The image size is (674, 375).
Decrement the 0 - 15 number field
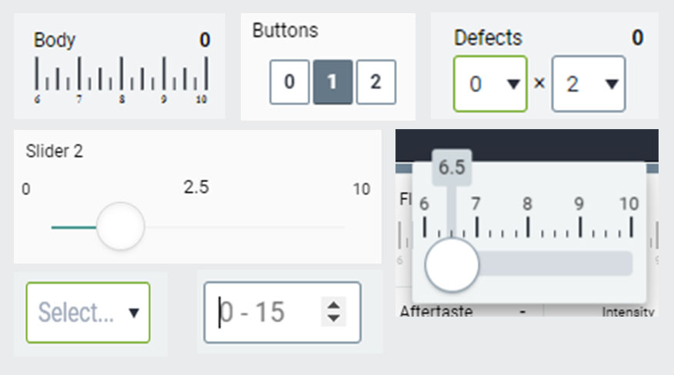coord(334,318)
